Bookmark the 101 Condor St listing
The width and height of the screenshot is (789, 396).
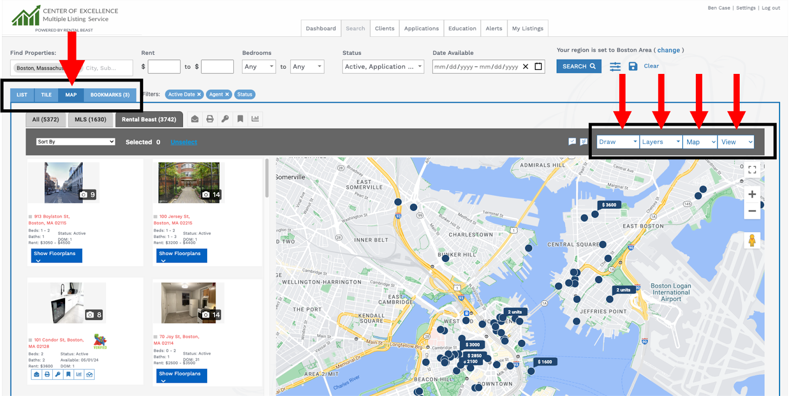(x=68, y=374)
